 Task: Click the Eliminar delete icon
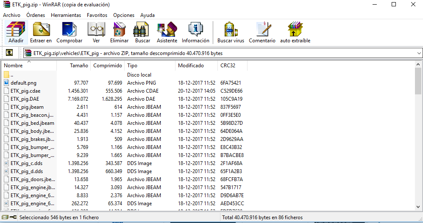(x=119, y=29)
